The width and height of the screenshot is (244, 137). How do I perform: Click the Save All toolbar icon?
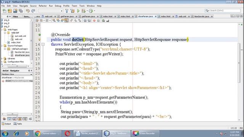click(21, 11)
